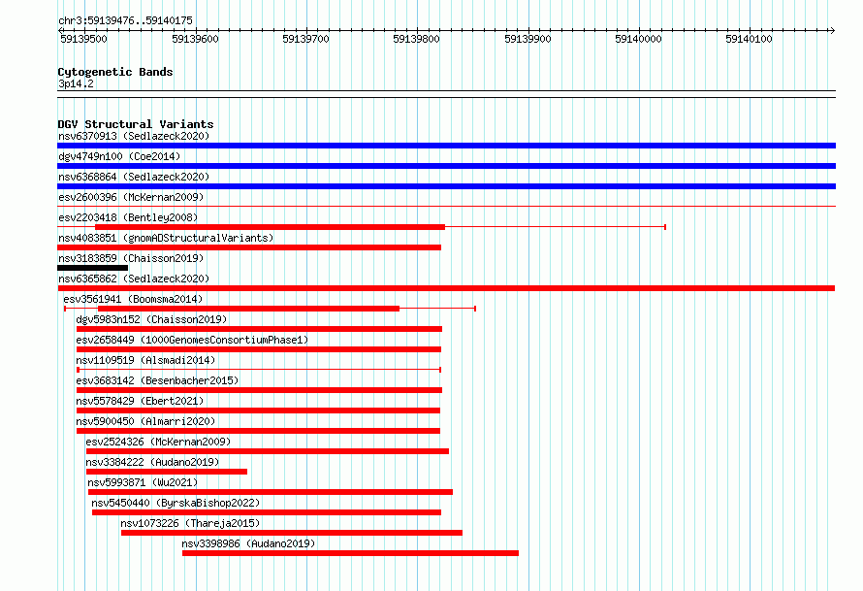Click the nsv6370913 (Sedlazeck2020) variant label

click(134, 136)
